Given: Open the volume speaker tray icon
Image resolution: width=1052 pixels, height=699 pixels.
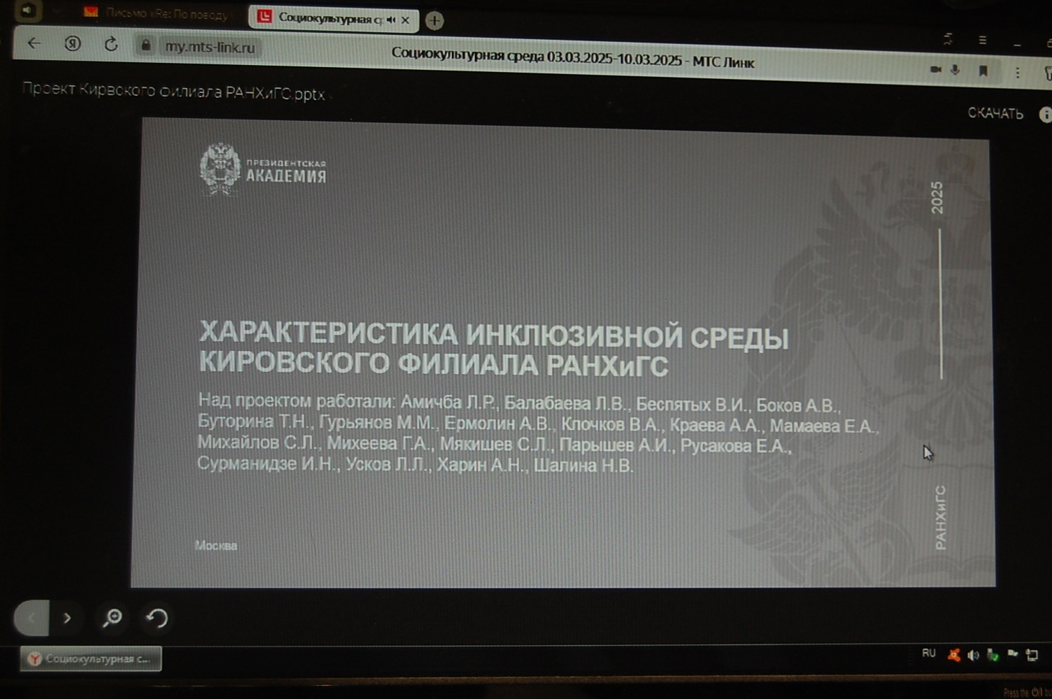Looking at the screenshot, I should pos(973,655).
